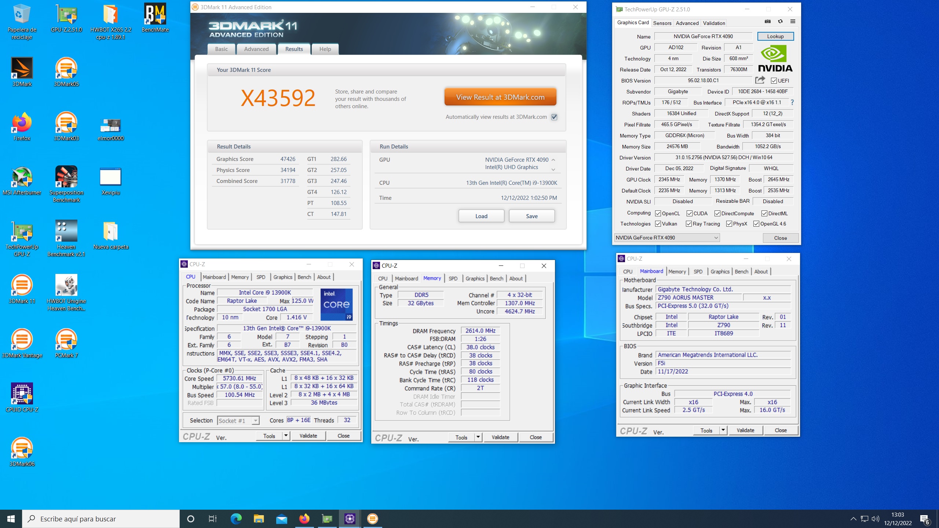Toggle the DirectML checkbox in GPU-Z

[x=764, y=213]
